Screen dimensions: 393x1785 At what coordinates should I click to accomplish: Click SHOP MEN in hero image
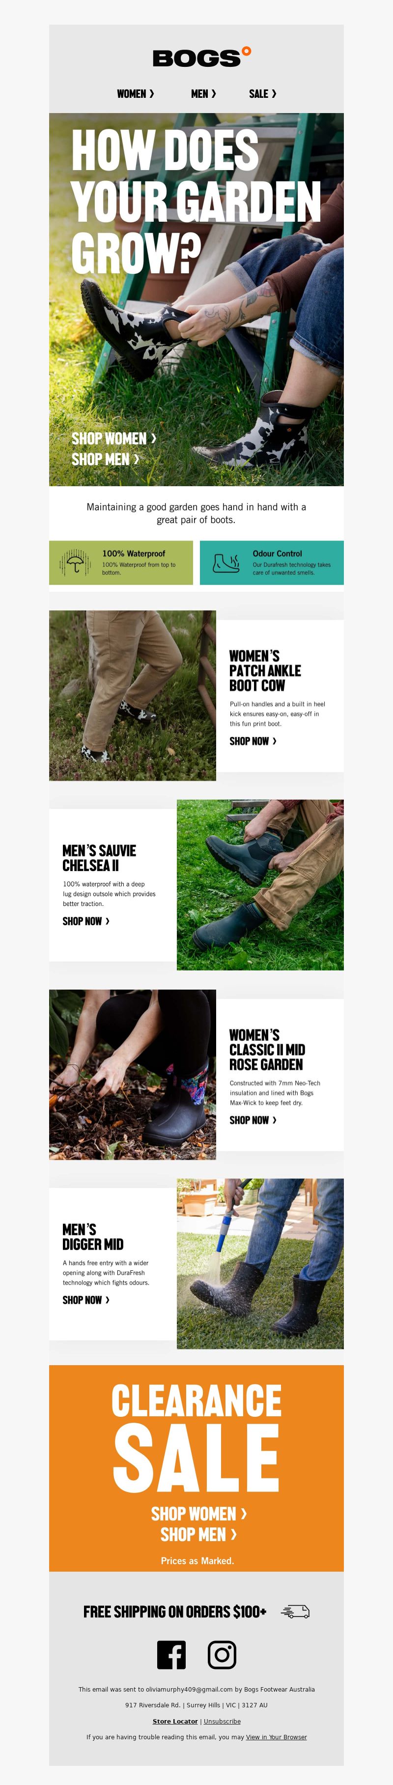coord(105,460)
